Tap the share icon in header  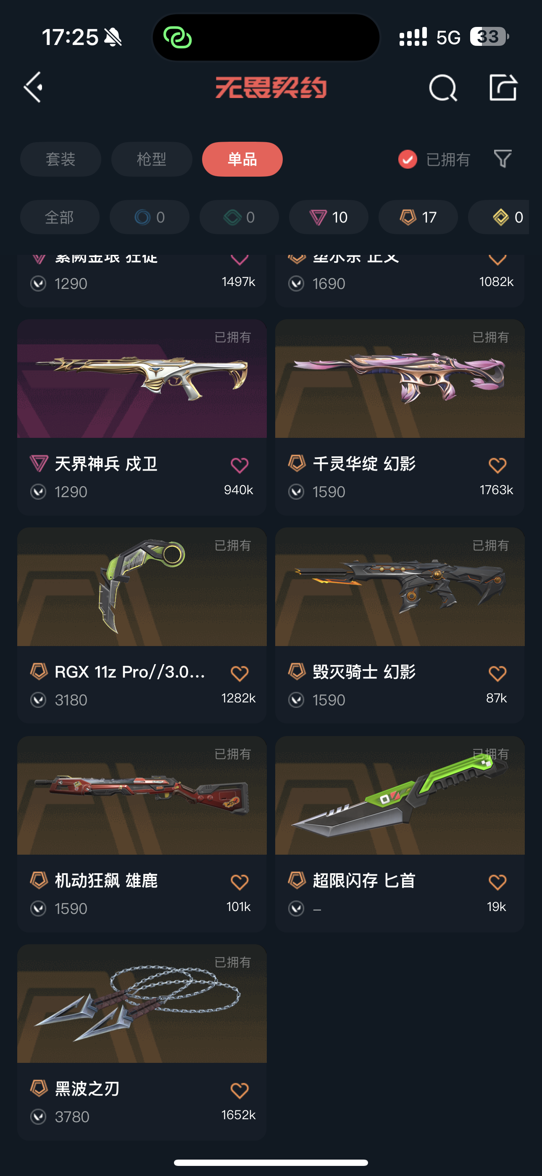pyautogui.click(x=503, y=87)
